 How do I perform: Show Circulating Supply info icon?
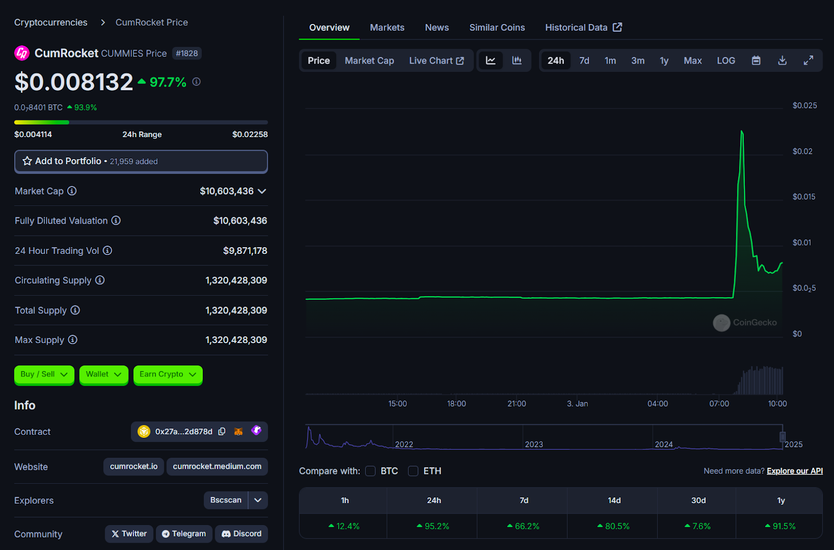(x=100, y=280)
